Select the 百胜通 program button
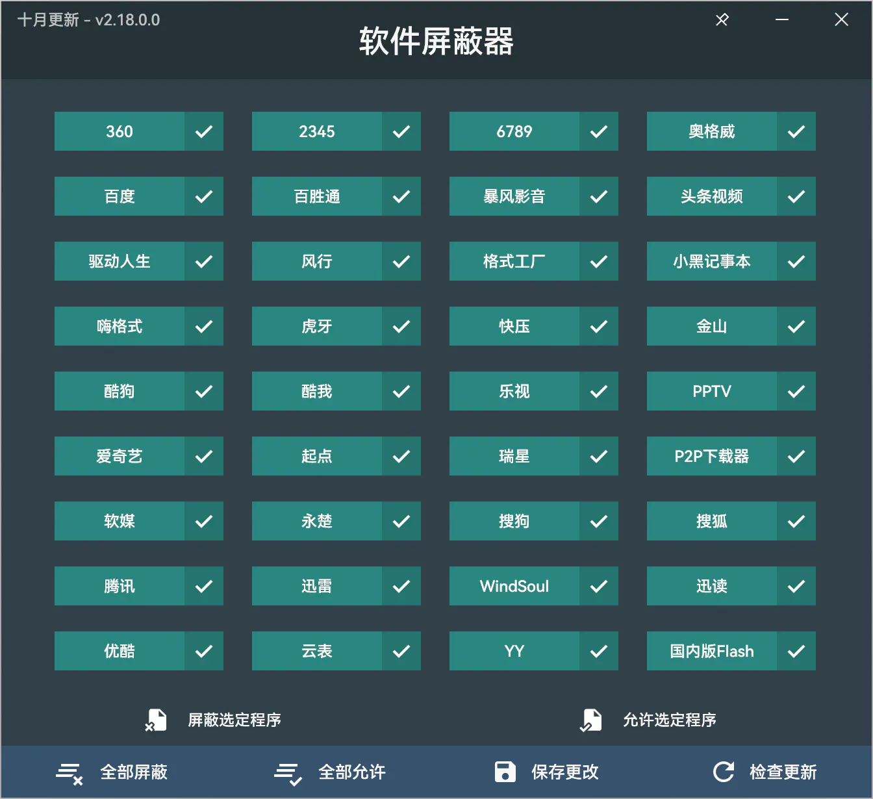 pyautogui.click(x=317, y=196)
